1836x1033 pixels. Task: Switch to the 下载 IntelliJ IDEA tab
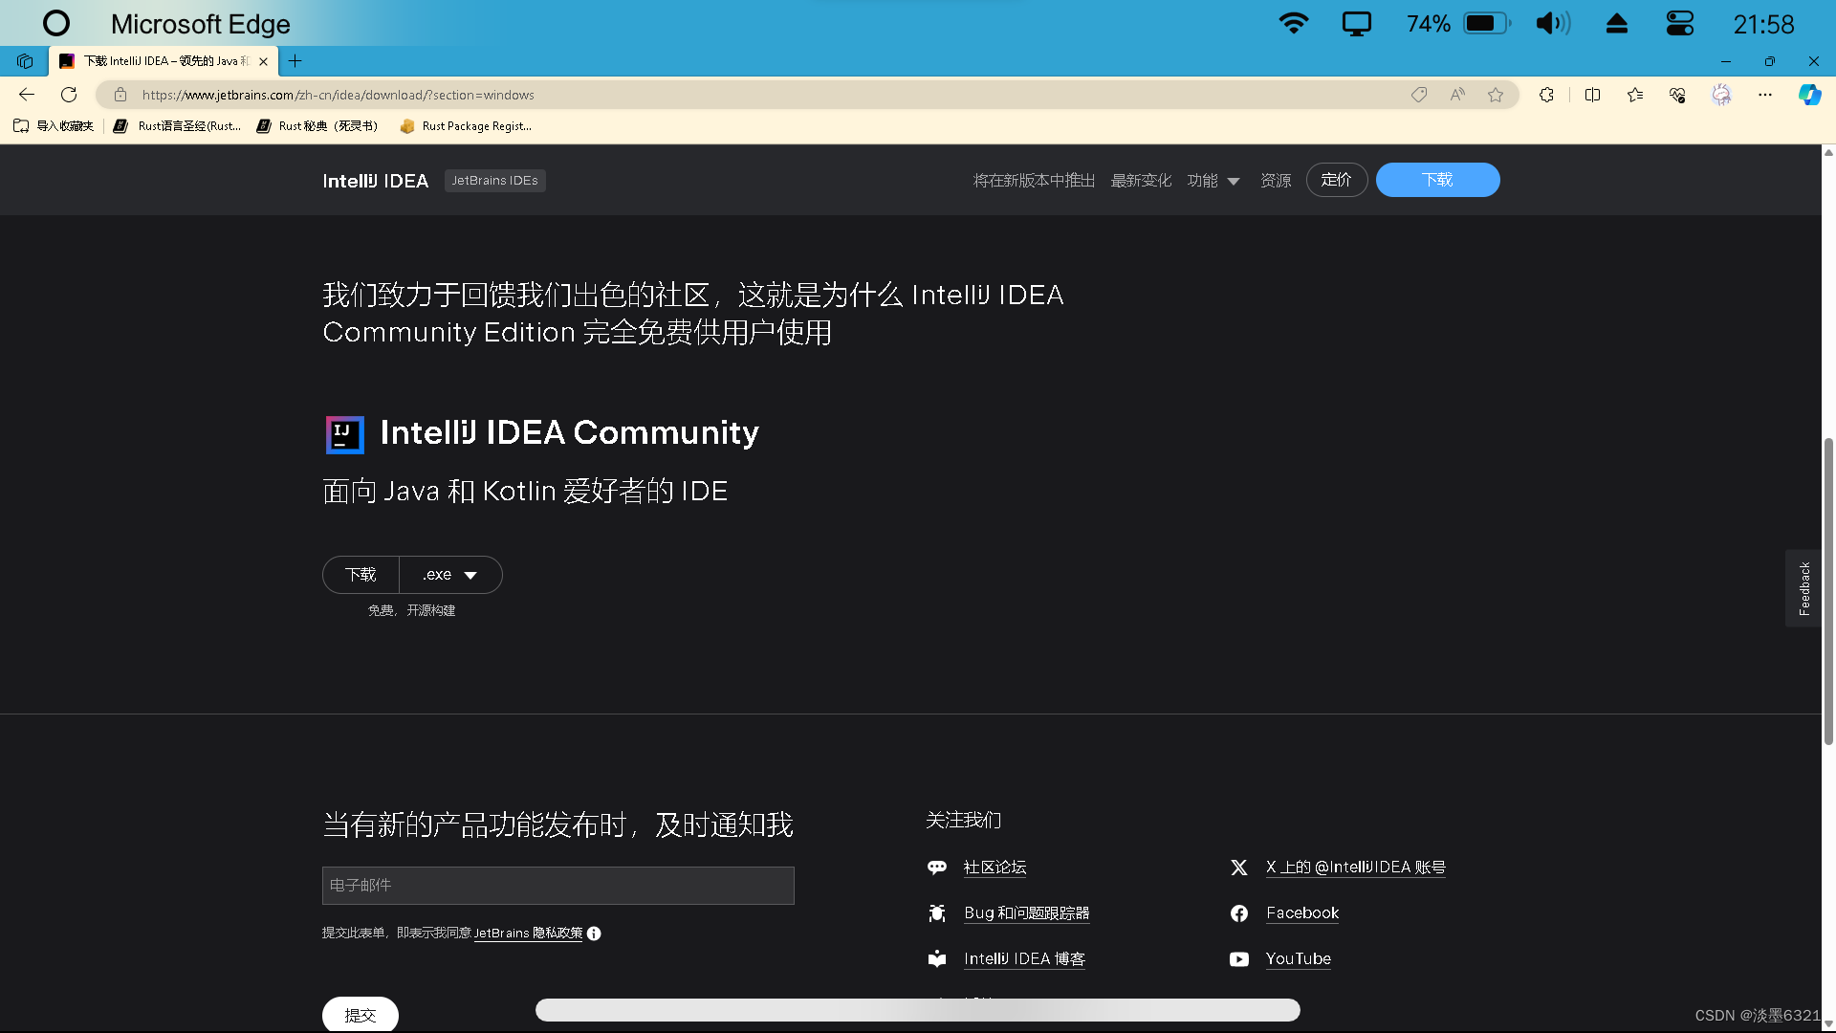click(x=164, y=61)
